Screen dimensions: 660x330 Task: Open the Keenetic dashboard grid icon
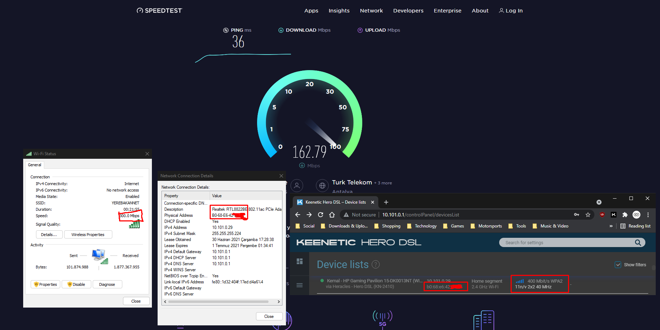pyautogui.click(x=300, y=262)
